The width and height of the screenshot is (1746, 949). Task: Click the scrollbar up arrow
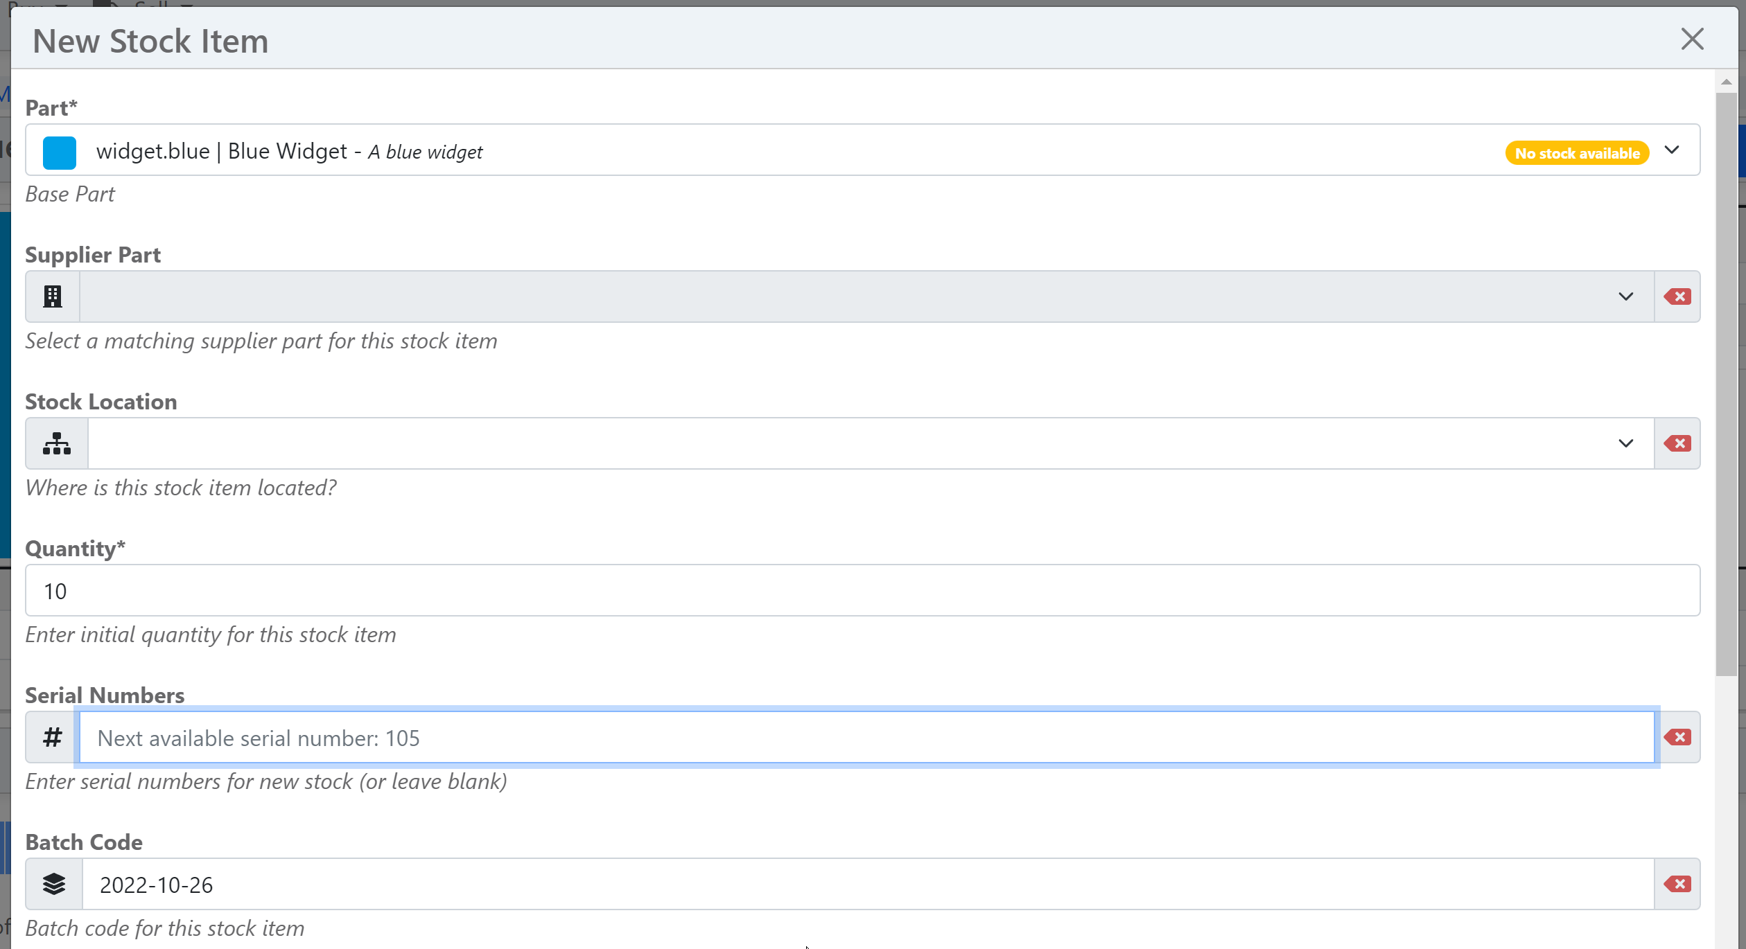pyautogui.click(x=1726, y=82)
